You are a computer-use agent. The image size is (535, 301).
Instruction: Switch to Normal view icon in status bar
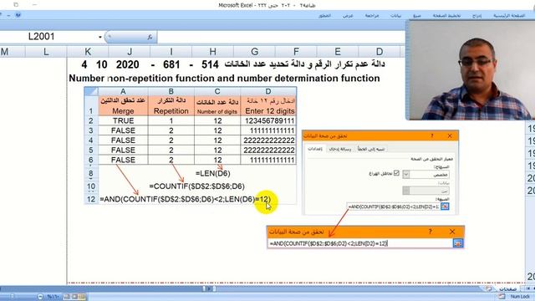pos(82,297)
